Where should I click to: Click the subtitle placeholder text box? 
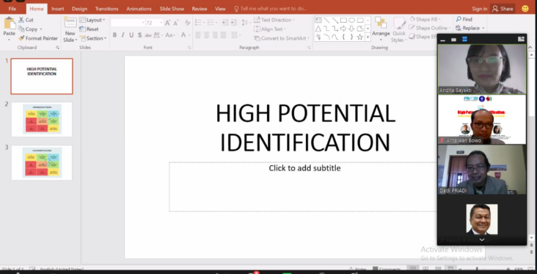point(304,186)
